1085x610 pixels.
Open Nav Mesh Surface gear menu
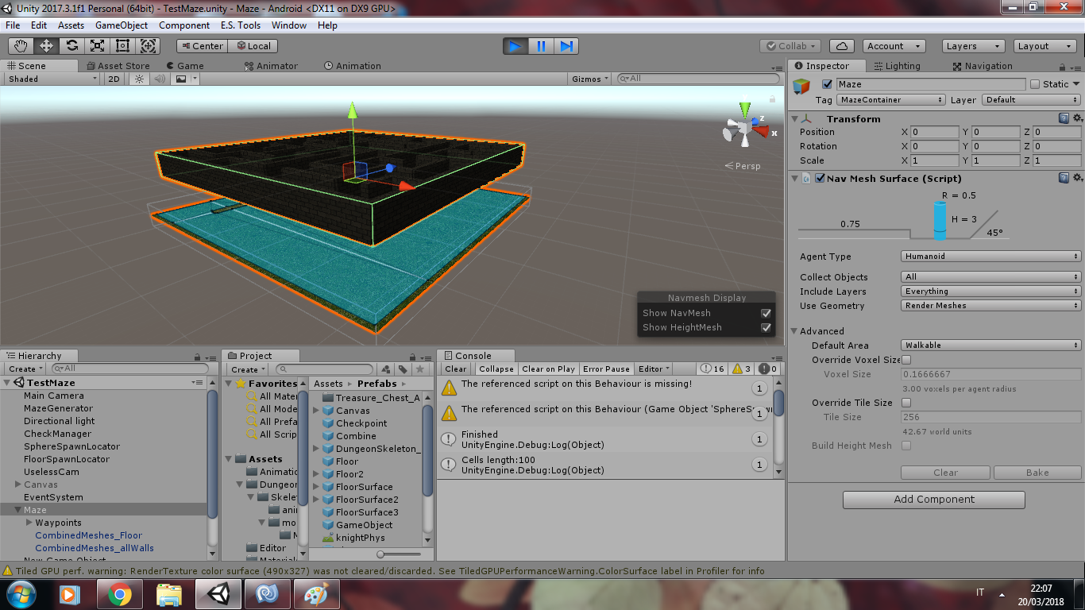[1077, 179]
